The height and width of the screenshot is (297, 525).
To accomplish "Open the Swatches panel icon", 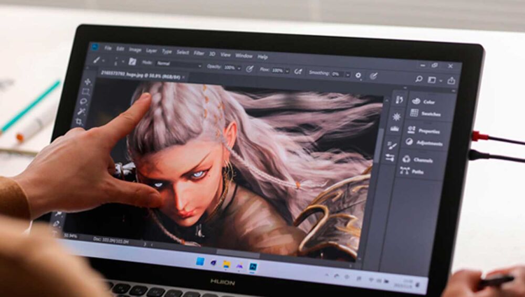I will pyautogui.click(x=414, y=113).
